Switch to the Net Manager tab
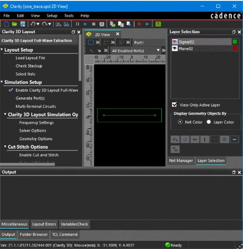 tap(181, 160)
